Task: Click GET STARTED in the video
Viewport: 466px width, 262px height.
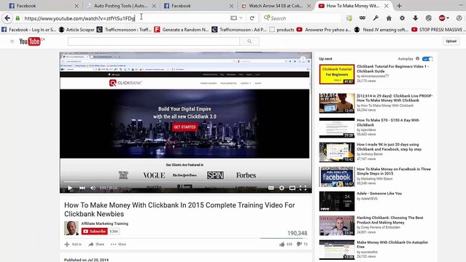Action: pyautogui.click(x=185, y=127)
